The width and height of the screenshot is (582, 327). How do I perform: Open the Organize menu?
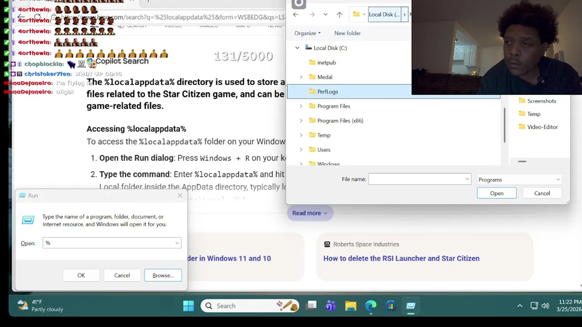307,33
